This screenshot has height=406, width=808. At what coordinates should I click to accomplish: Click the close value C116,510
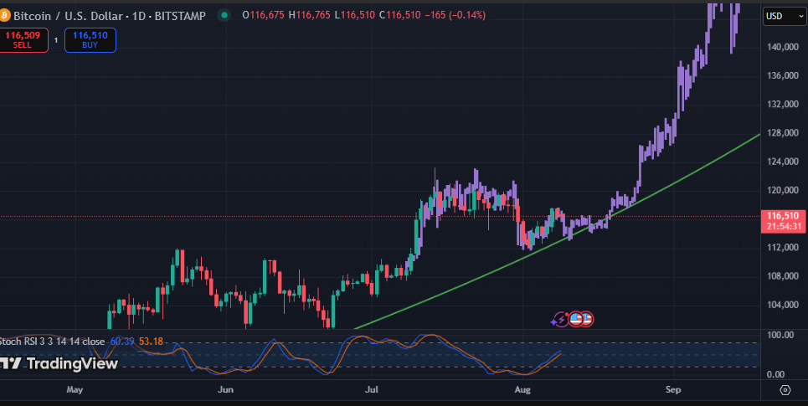(x=400, y=15)
